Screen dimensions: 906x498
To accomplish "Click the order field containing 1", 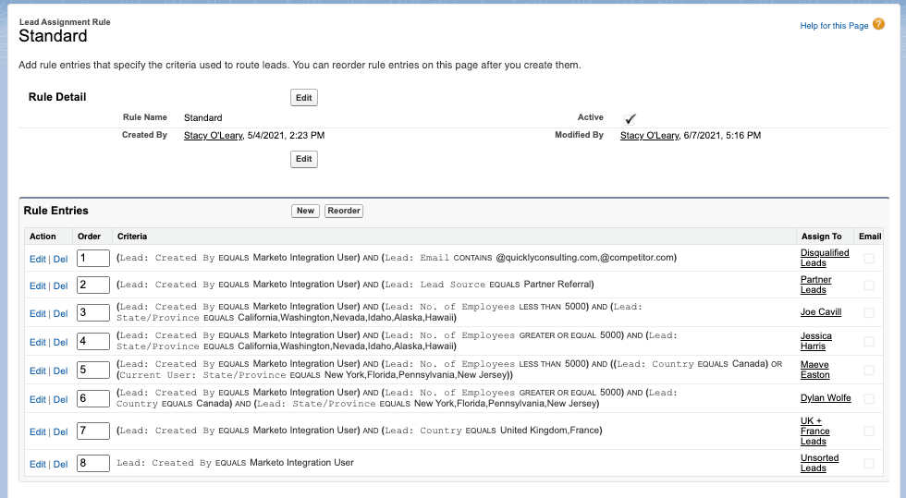I will point(93,259).
